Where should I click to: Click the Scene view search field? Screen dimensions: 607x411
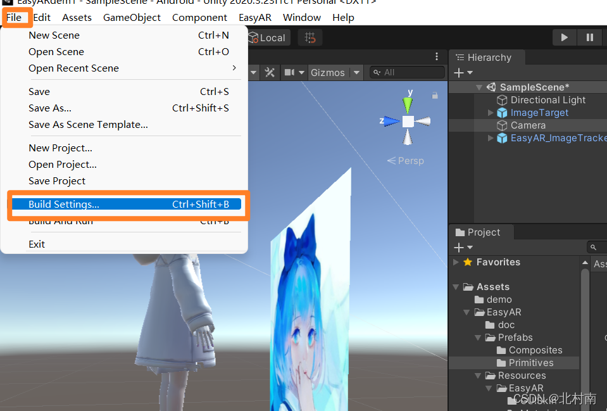coord(407,72)
